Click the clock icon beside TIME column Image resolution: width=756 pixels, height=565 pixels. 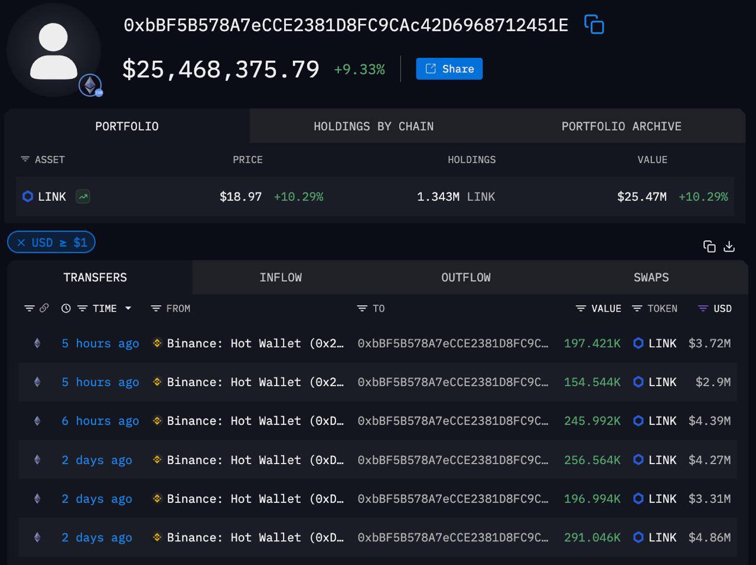tap(66, 308)
